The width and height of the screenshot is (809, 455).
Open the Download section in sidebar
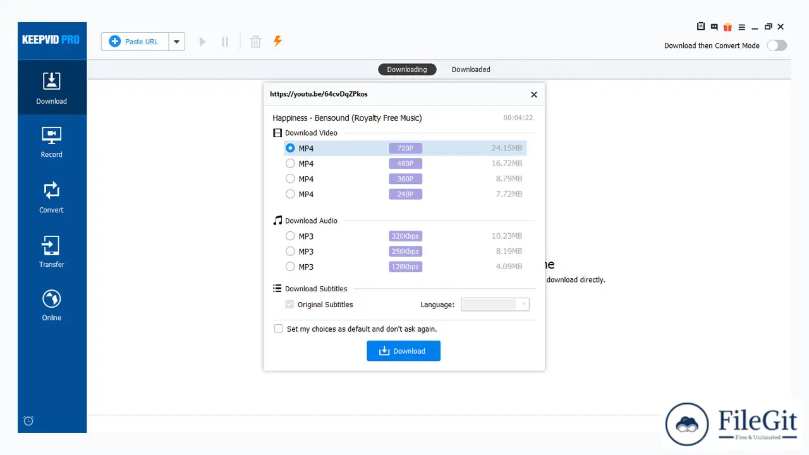pos(52,87)
